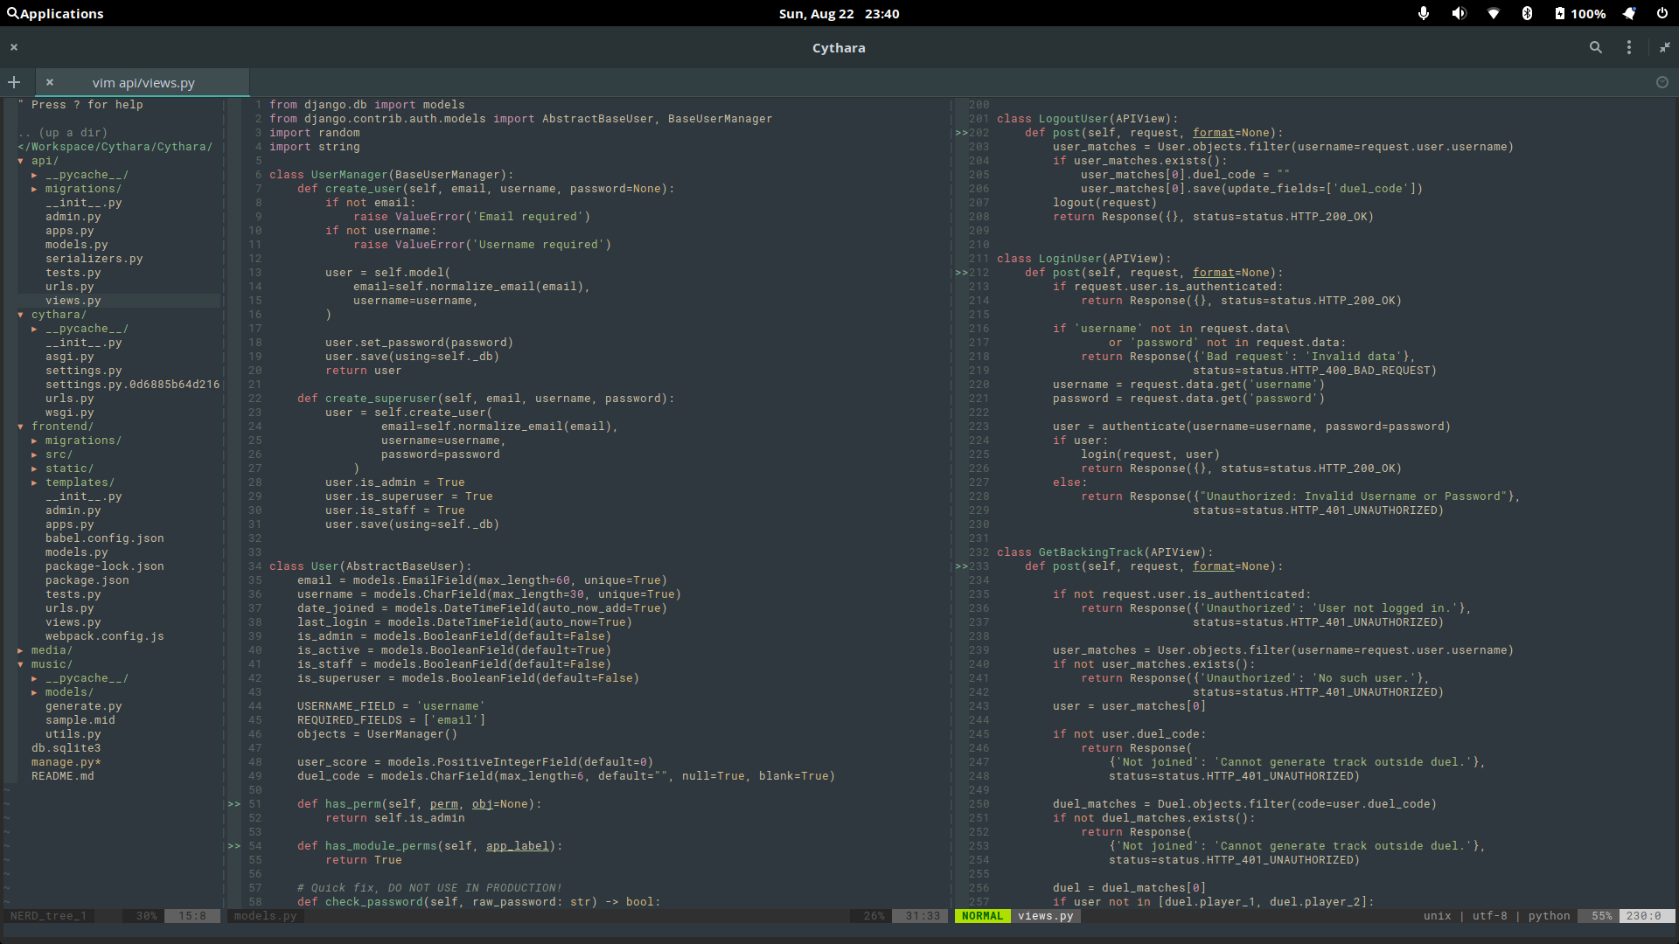This screenshot has height=944, width=1679.
Task: Open the notifications bell indicator
Action: pyautogui.click(x=1629, y=14)
